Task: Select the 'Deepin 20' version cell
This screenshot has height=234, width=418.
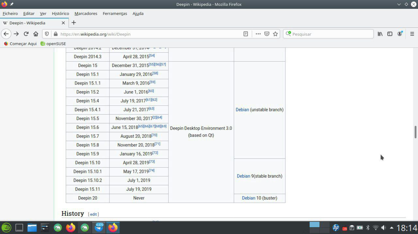Action: [88, 198]
